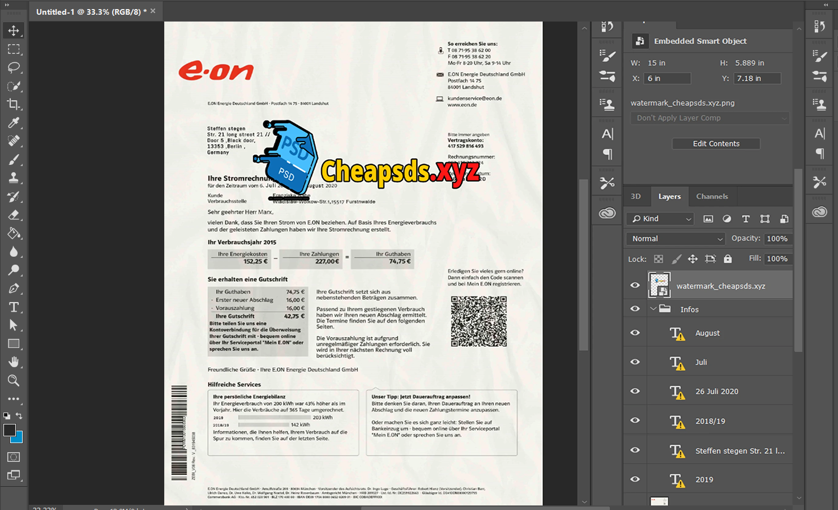The image size is (838, 510).
Task: Select the Zoom tool in the toolbar
Action: coord(14,380)
